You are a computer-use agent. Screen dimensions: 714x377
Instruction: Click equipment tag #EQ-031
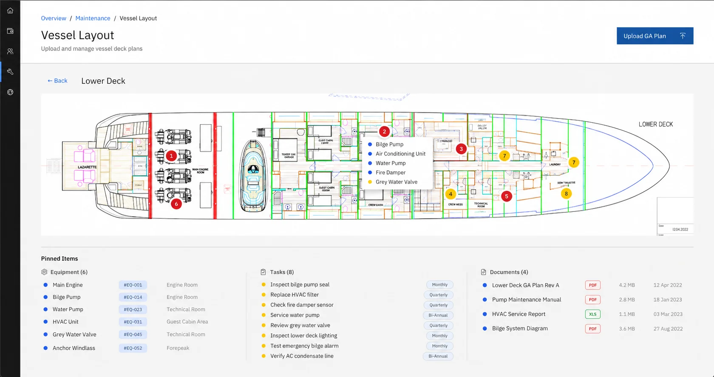pos(133,322)
